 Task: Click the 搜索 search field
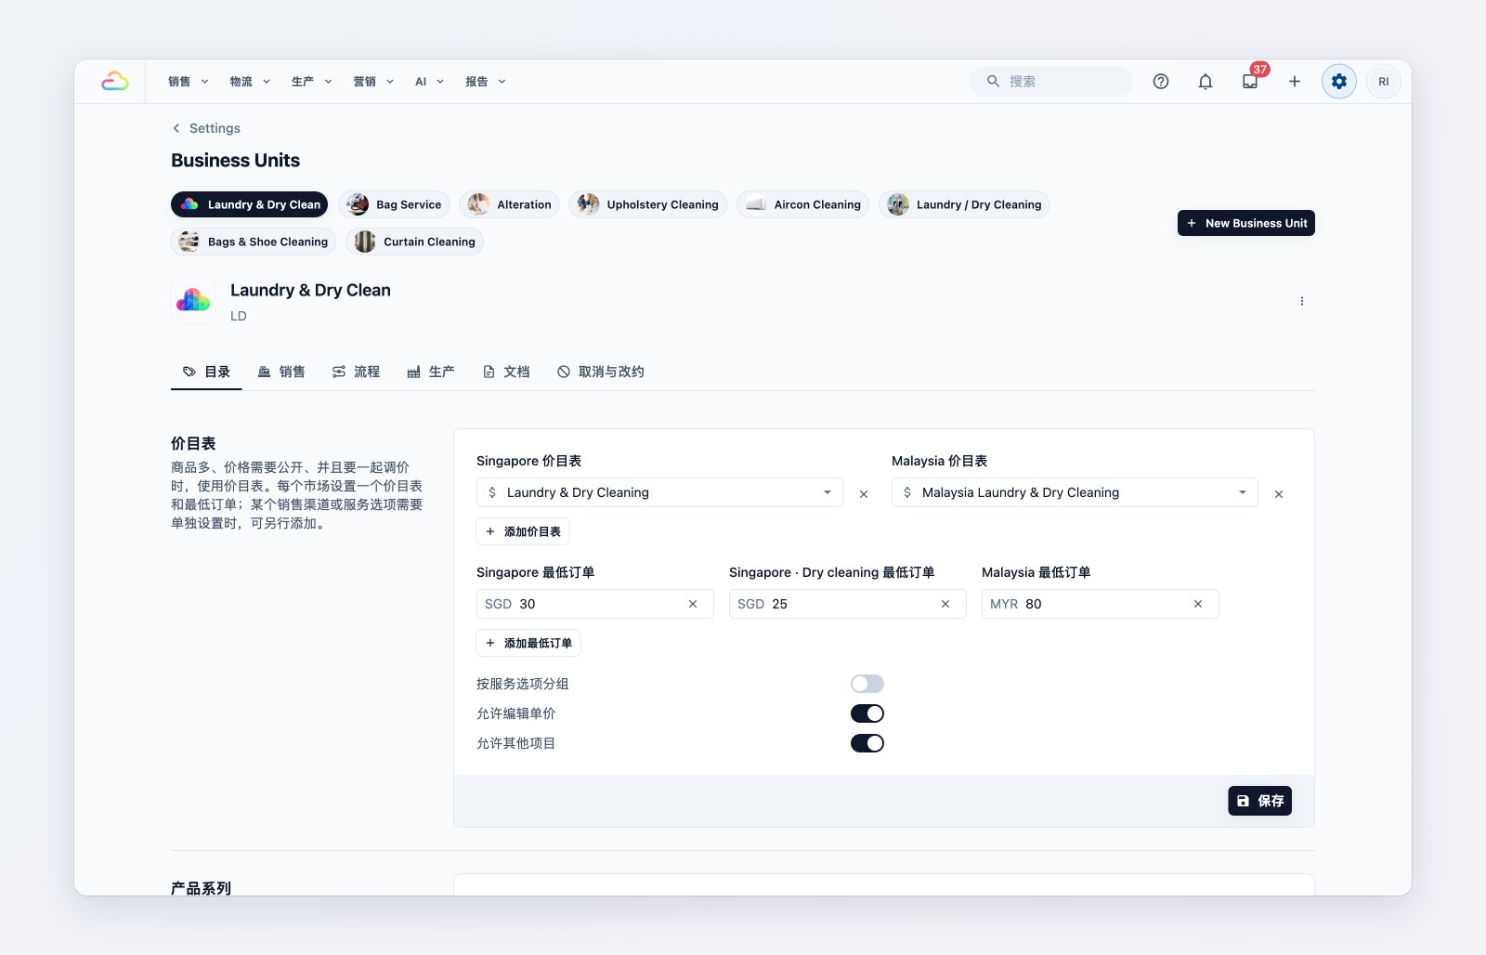click(x=1051, y=82)
